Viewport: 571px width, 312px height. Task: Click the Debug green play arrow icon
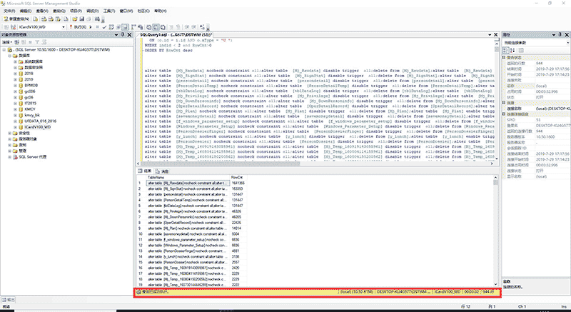[x=91, y=27]
